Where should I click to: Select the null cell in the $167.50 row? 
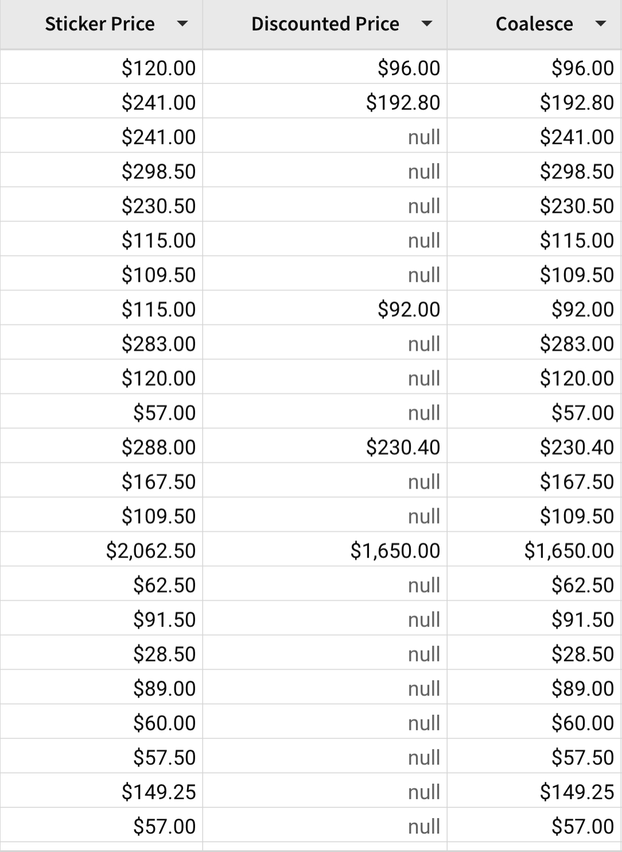coord(424,482)
